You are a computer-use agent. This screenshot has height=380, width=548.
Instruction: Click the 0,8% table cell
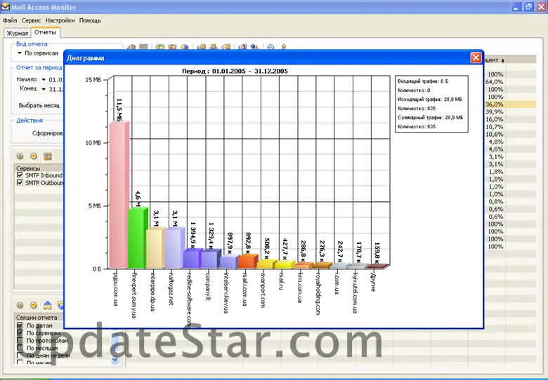[x=495, y=202]
